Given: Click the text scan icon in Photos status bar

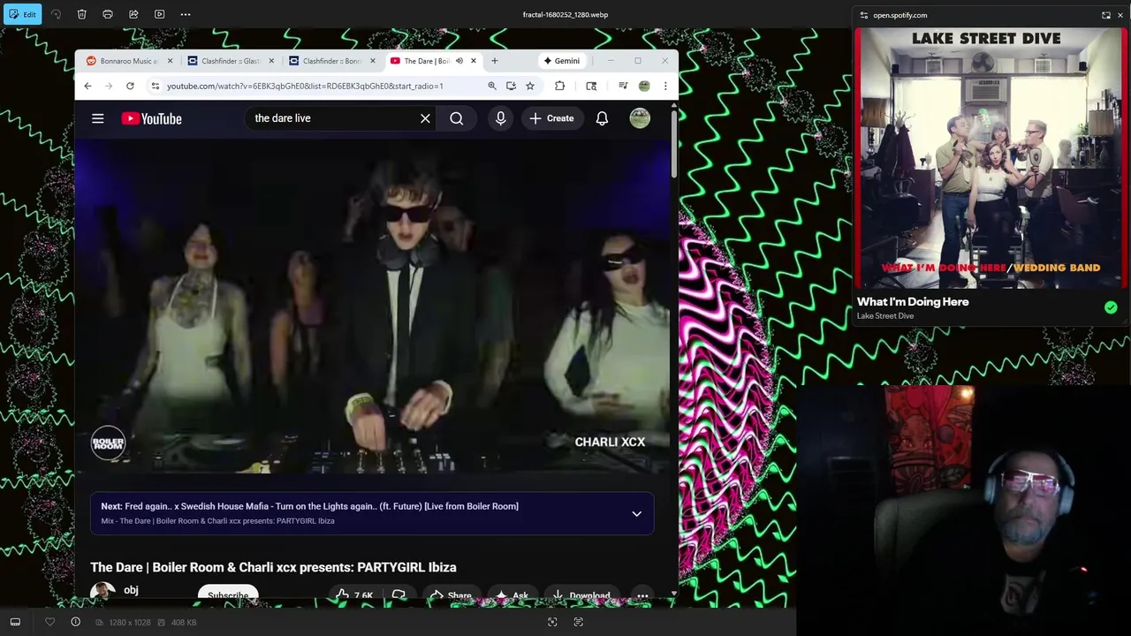Looking at the screenshot, I should coord(579,622).
